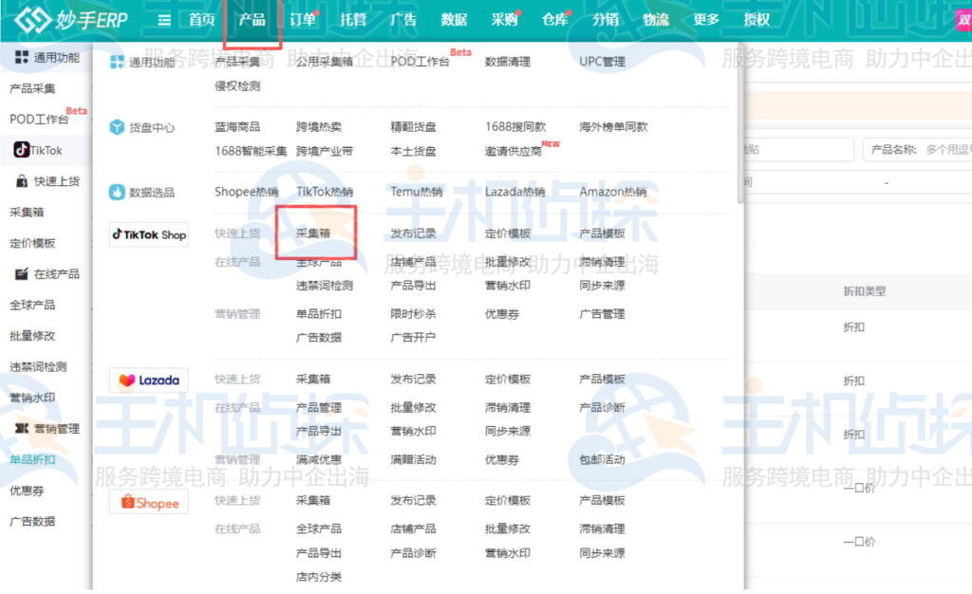
Task: Select the Shopee store logo
Action: pyautogui.click(x=148, y=503)
